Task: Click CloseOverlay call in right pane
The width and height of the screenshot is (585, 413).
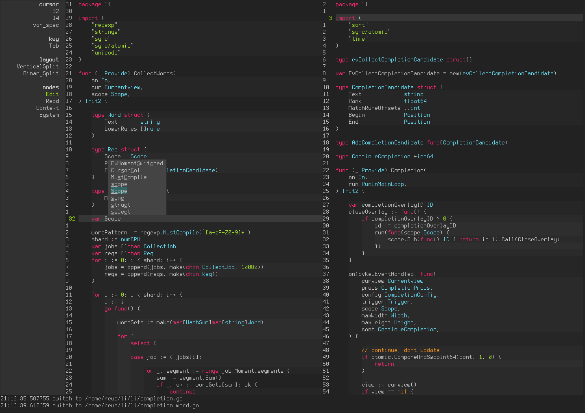Action: tap(537, 239)
